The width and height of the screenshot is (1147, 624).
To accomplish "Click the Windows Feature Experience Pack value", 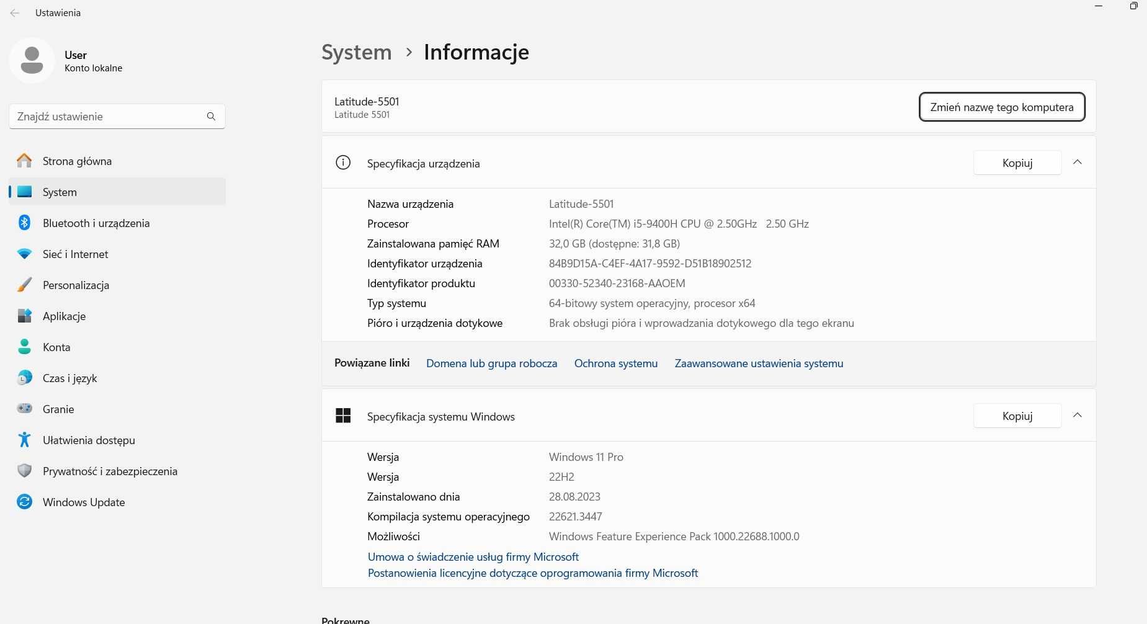I will coord(674,536).
